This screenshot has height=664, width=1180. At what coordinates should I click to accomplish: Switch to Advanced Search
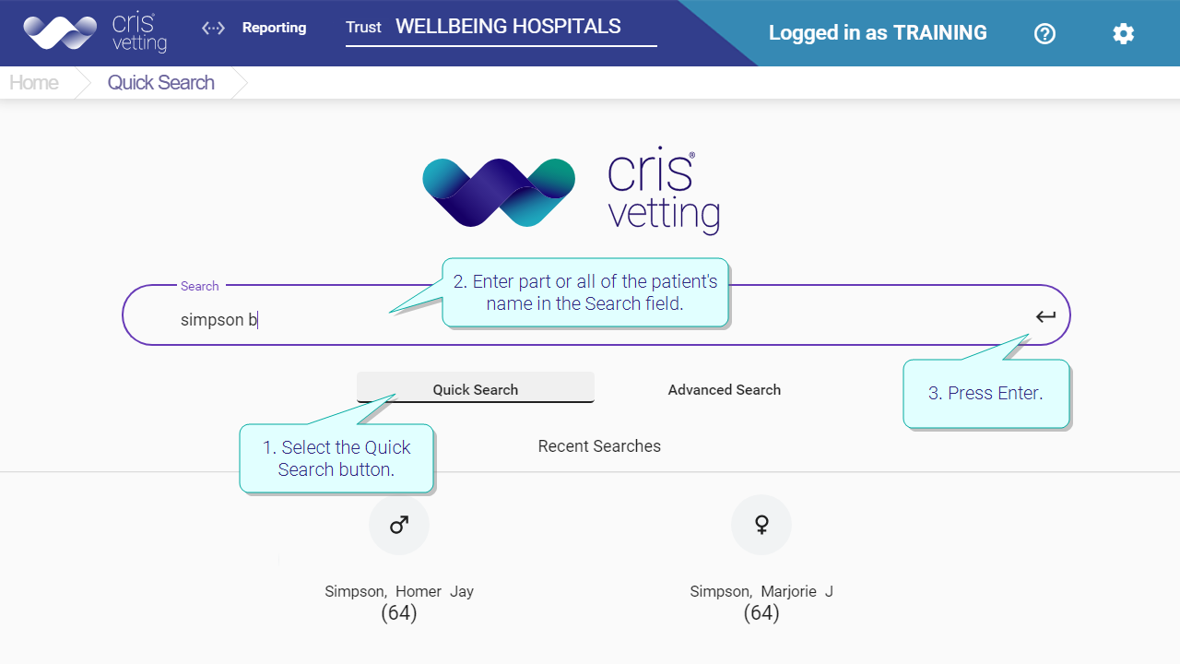pyautogui.click(x=725, y=389)
